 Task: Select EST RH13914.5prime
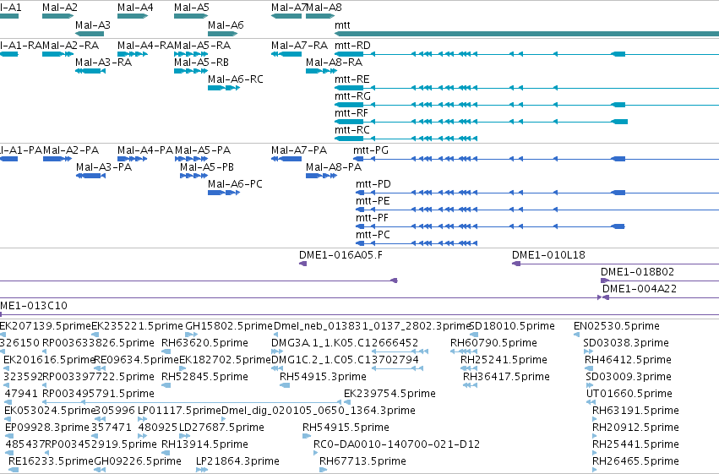tap(204, 444)
